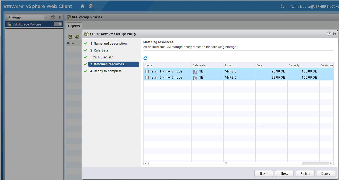Open the Administrator@VSPHERE.LOCAL user menu
This screenshot has width=339, height=180.
pos(315,6)
